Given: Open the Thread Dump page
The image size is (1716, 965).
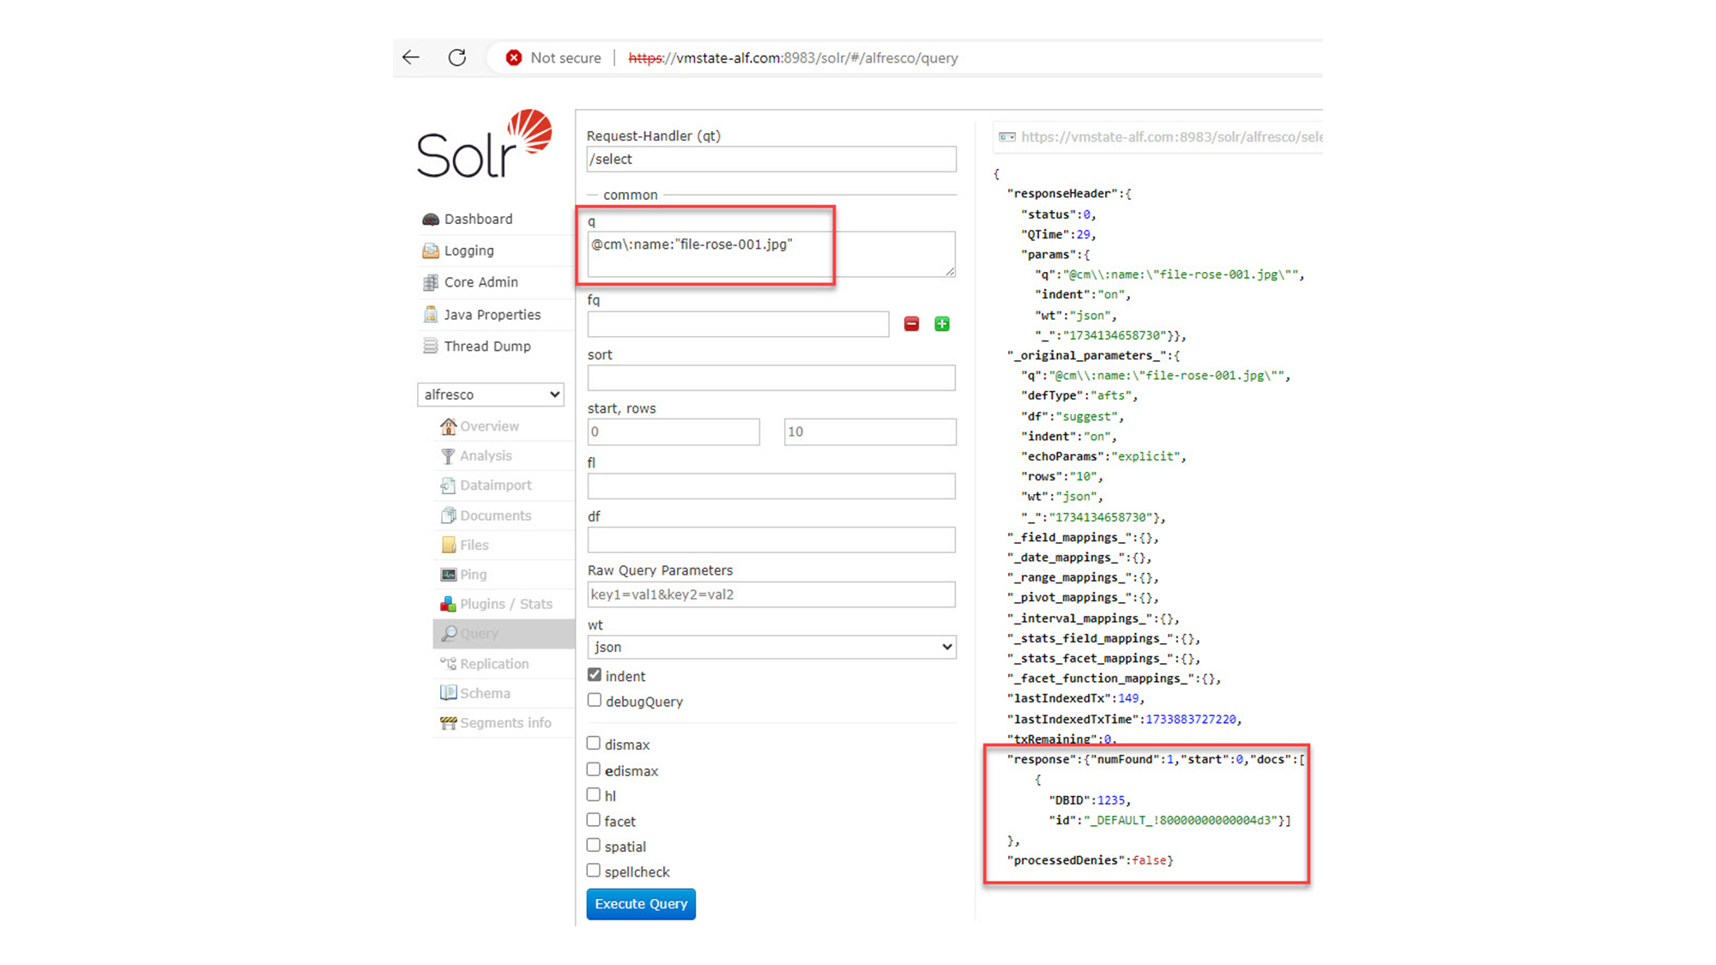Looking at the screenshot, I should coord(487,347).
